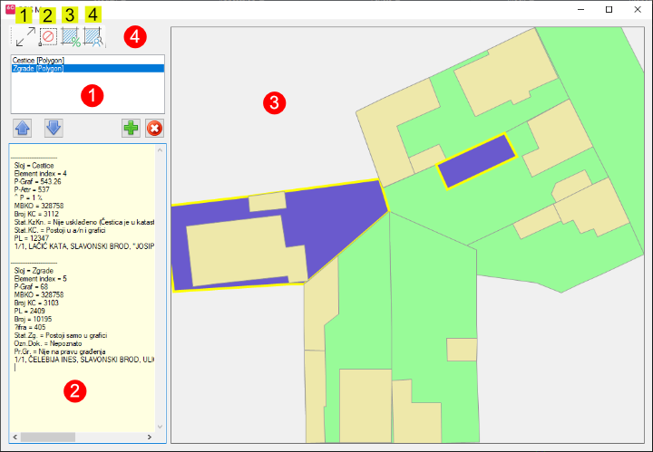Move selected layer up with blue arrow
The width and height of the screenshot is (653, 452).
pos(23,128)
